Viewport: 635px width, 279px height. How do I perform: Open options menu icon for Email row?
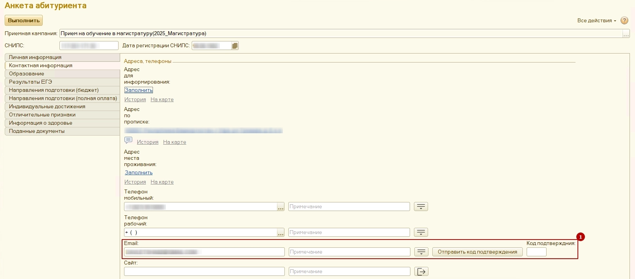[x=421, y=252]
